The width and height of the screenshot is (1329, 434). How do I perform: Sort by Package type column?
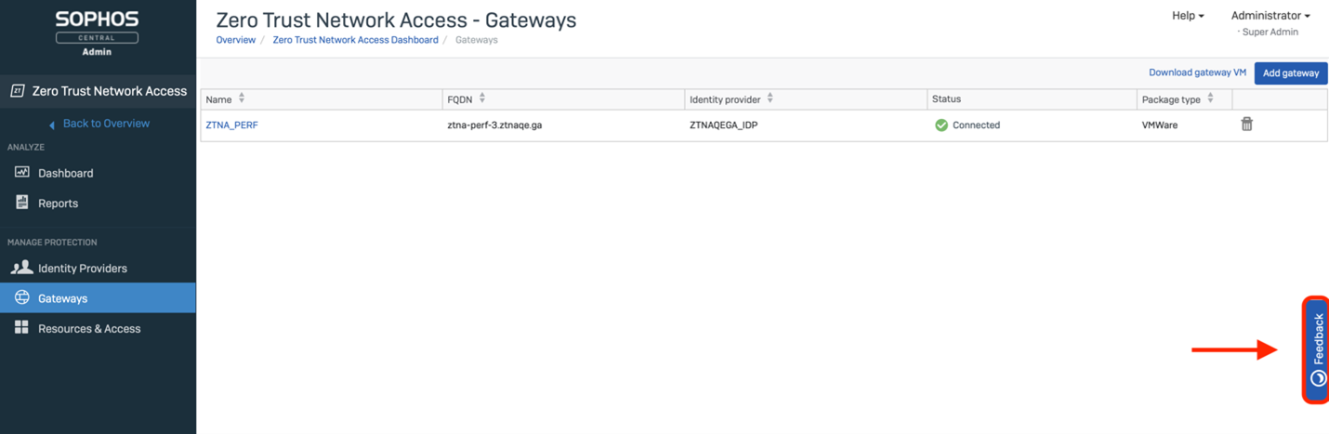tap(1210, 99)
